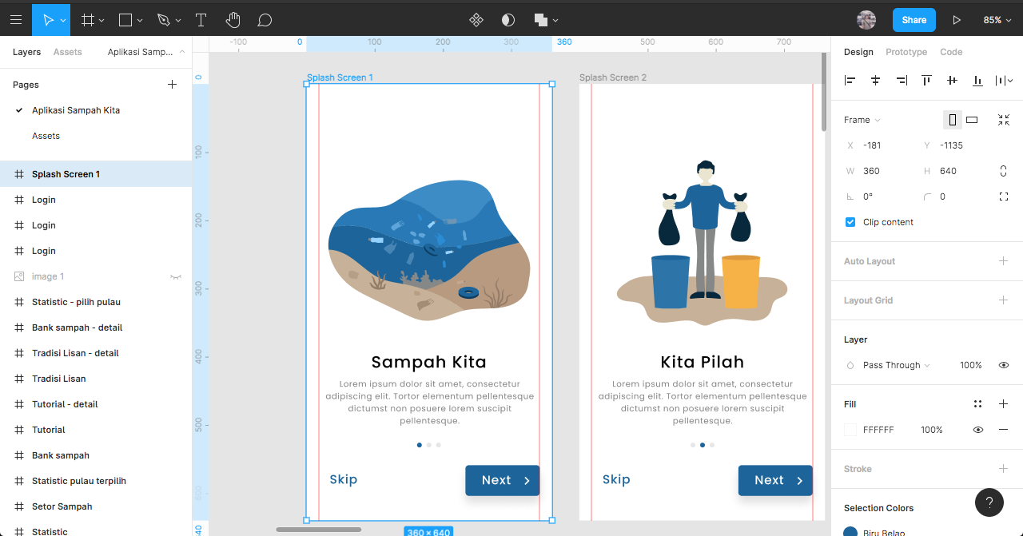Show the hidden image 1 layer
This screenshot has width=1023, height=536.
point(176,276)
